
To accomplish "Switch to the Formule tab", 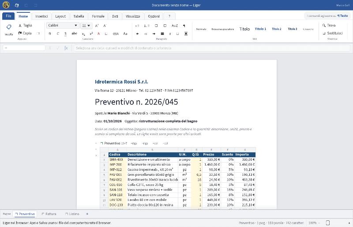I will (98, 16).
